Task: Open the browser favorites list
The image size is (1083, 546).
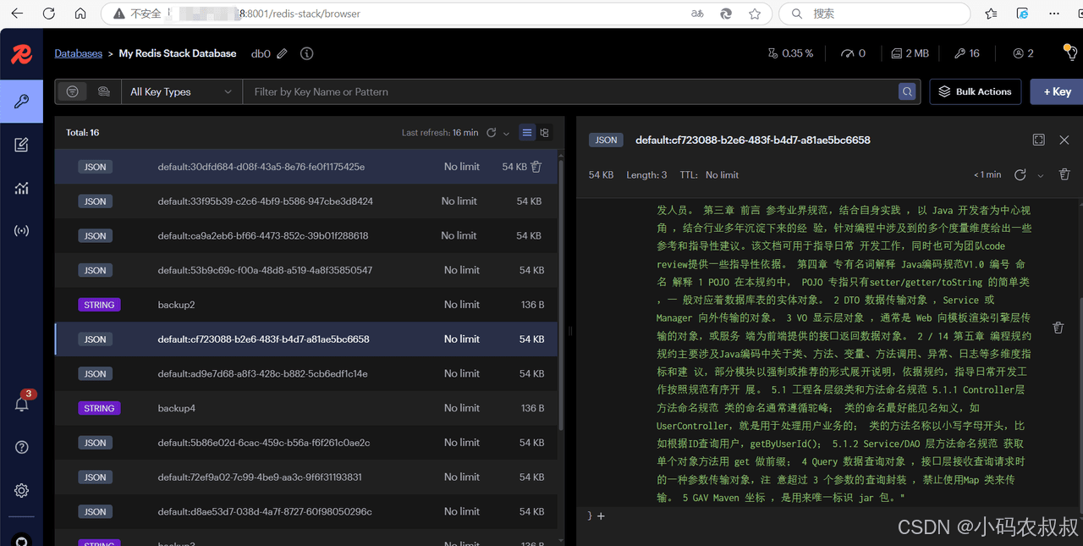Action: click(x=991, y=14)
